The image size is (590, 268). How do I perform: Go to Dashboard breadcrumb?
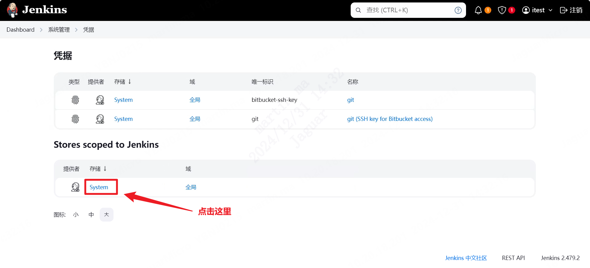(x=21, y=30)
